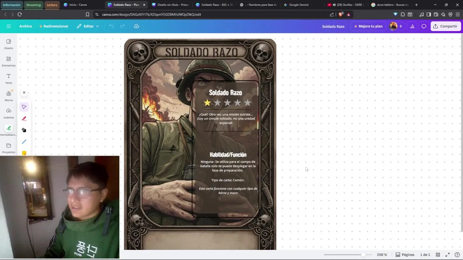The image size is (463, 260).
Task: Open a new browser tab
Action: point(416,5)
